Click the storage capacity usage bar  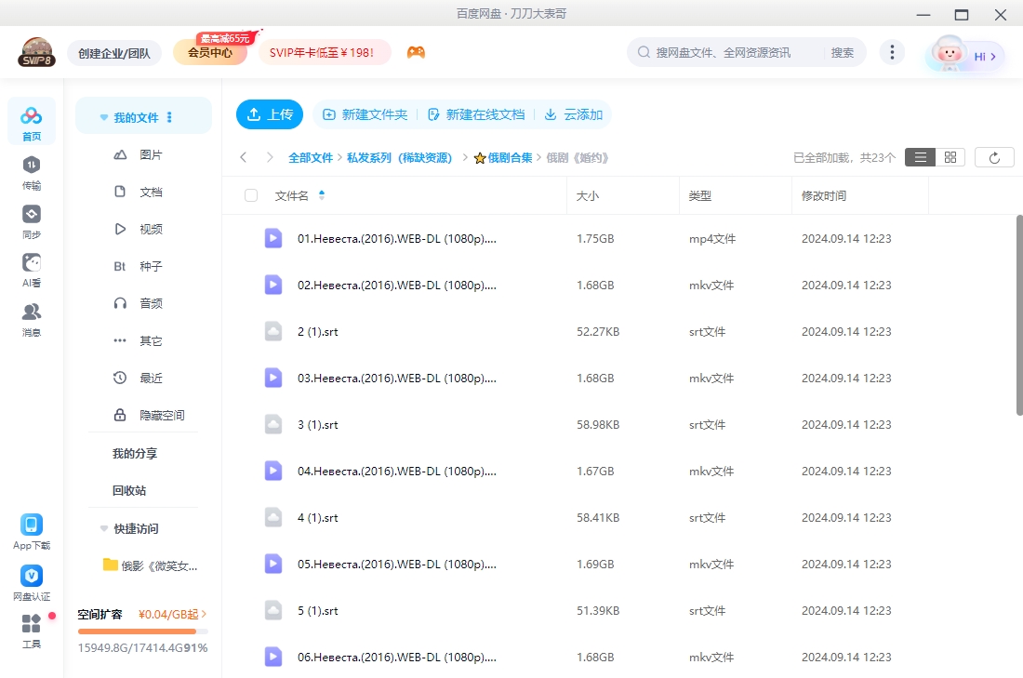(142, 631)
